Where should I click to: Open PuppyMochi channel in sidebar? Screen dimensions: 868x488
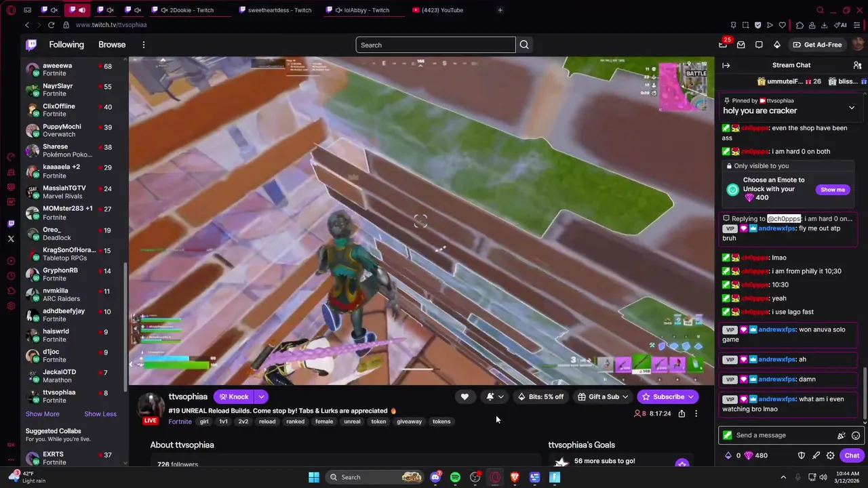[73, 130]
